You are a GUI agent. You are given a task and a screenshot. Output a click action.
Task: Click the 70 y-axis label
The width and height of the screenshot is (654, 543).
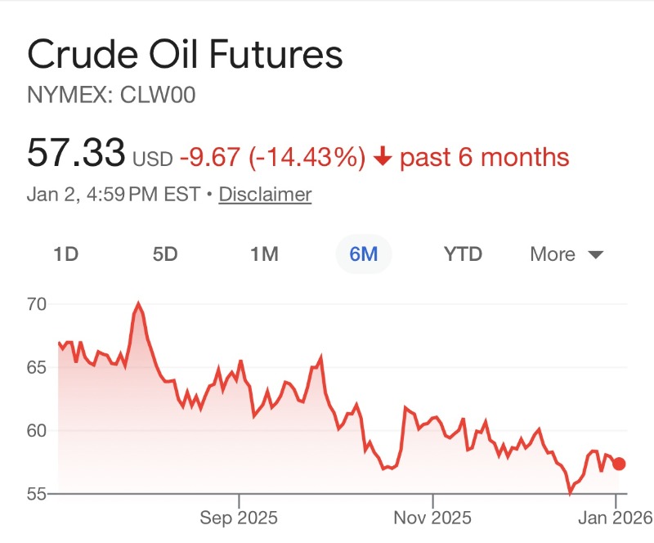click(37, 304)
